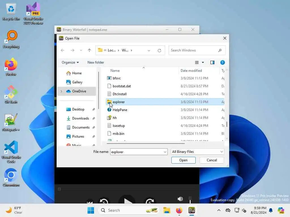The height and width of the screenshot is (217, 290).
Task: Refresh the current folder listing
Action: (x=159, y=50)
